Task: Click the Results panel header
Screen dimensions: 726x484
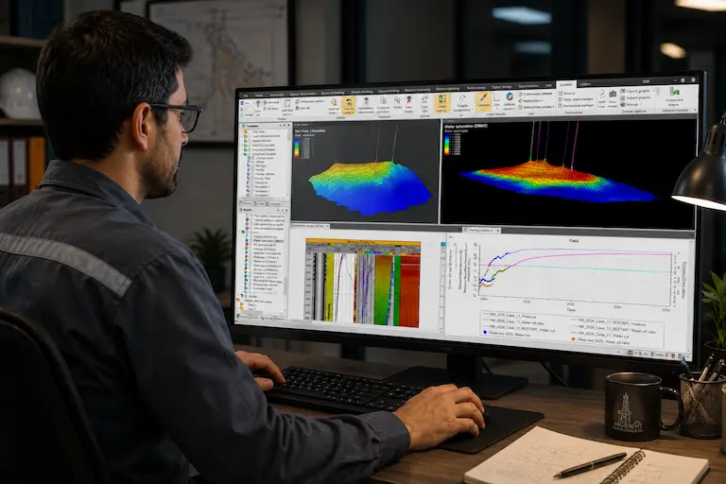Action: [265, 210]
